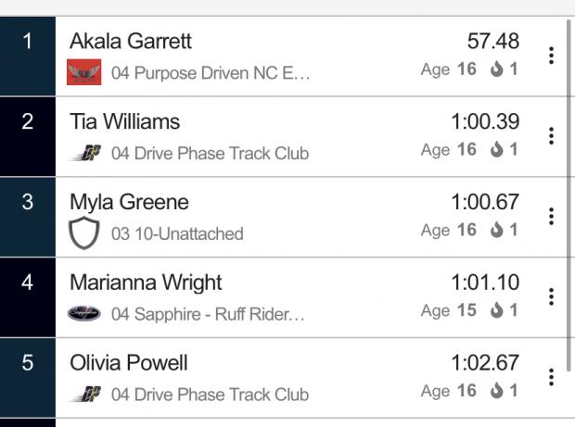Click Drive Phase logo beside Olivia Powell

click(86, 394)
